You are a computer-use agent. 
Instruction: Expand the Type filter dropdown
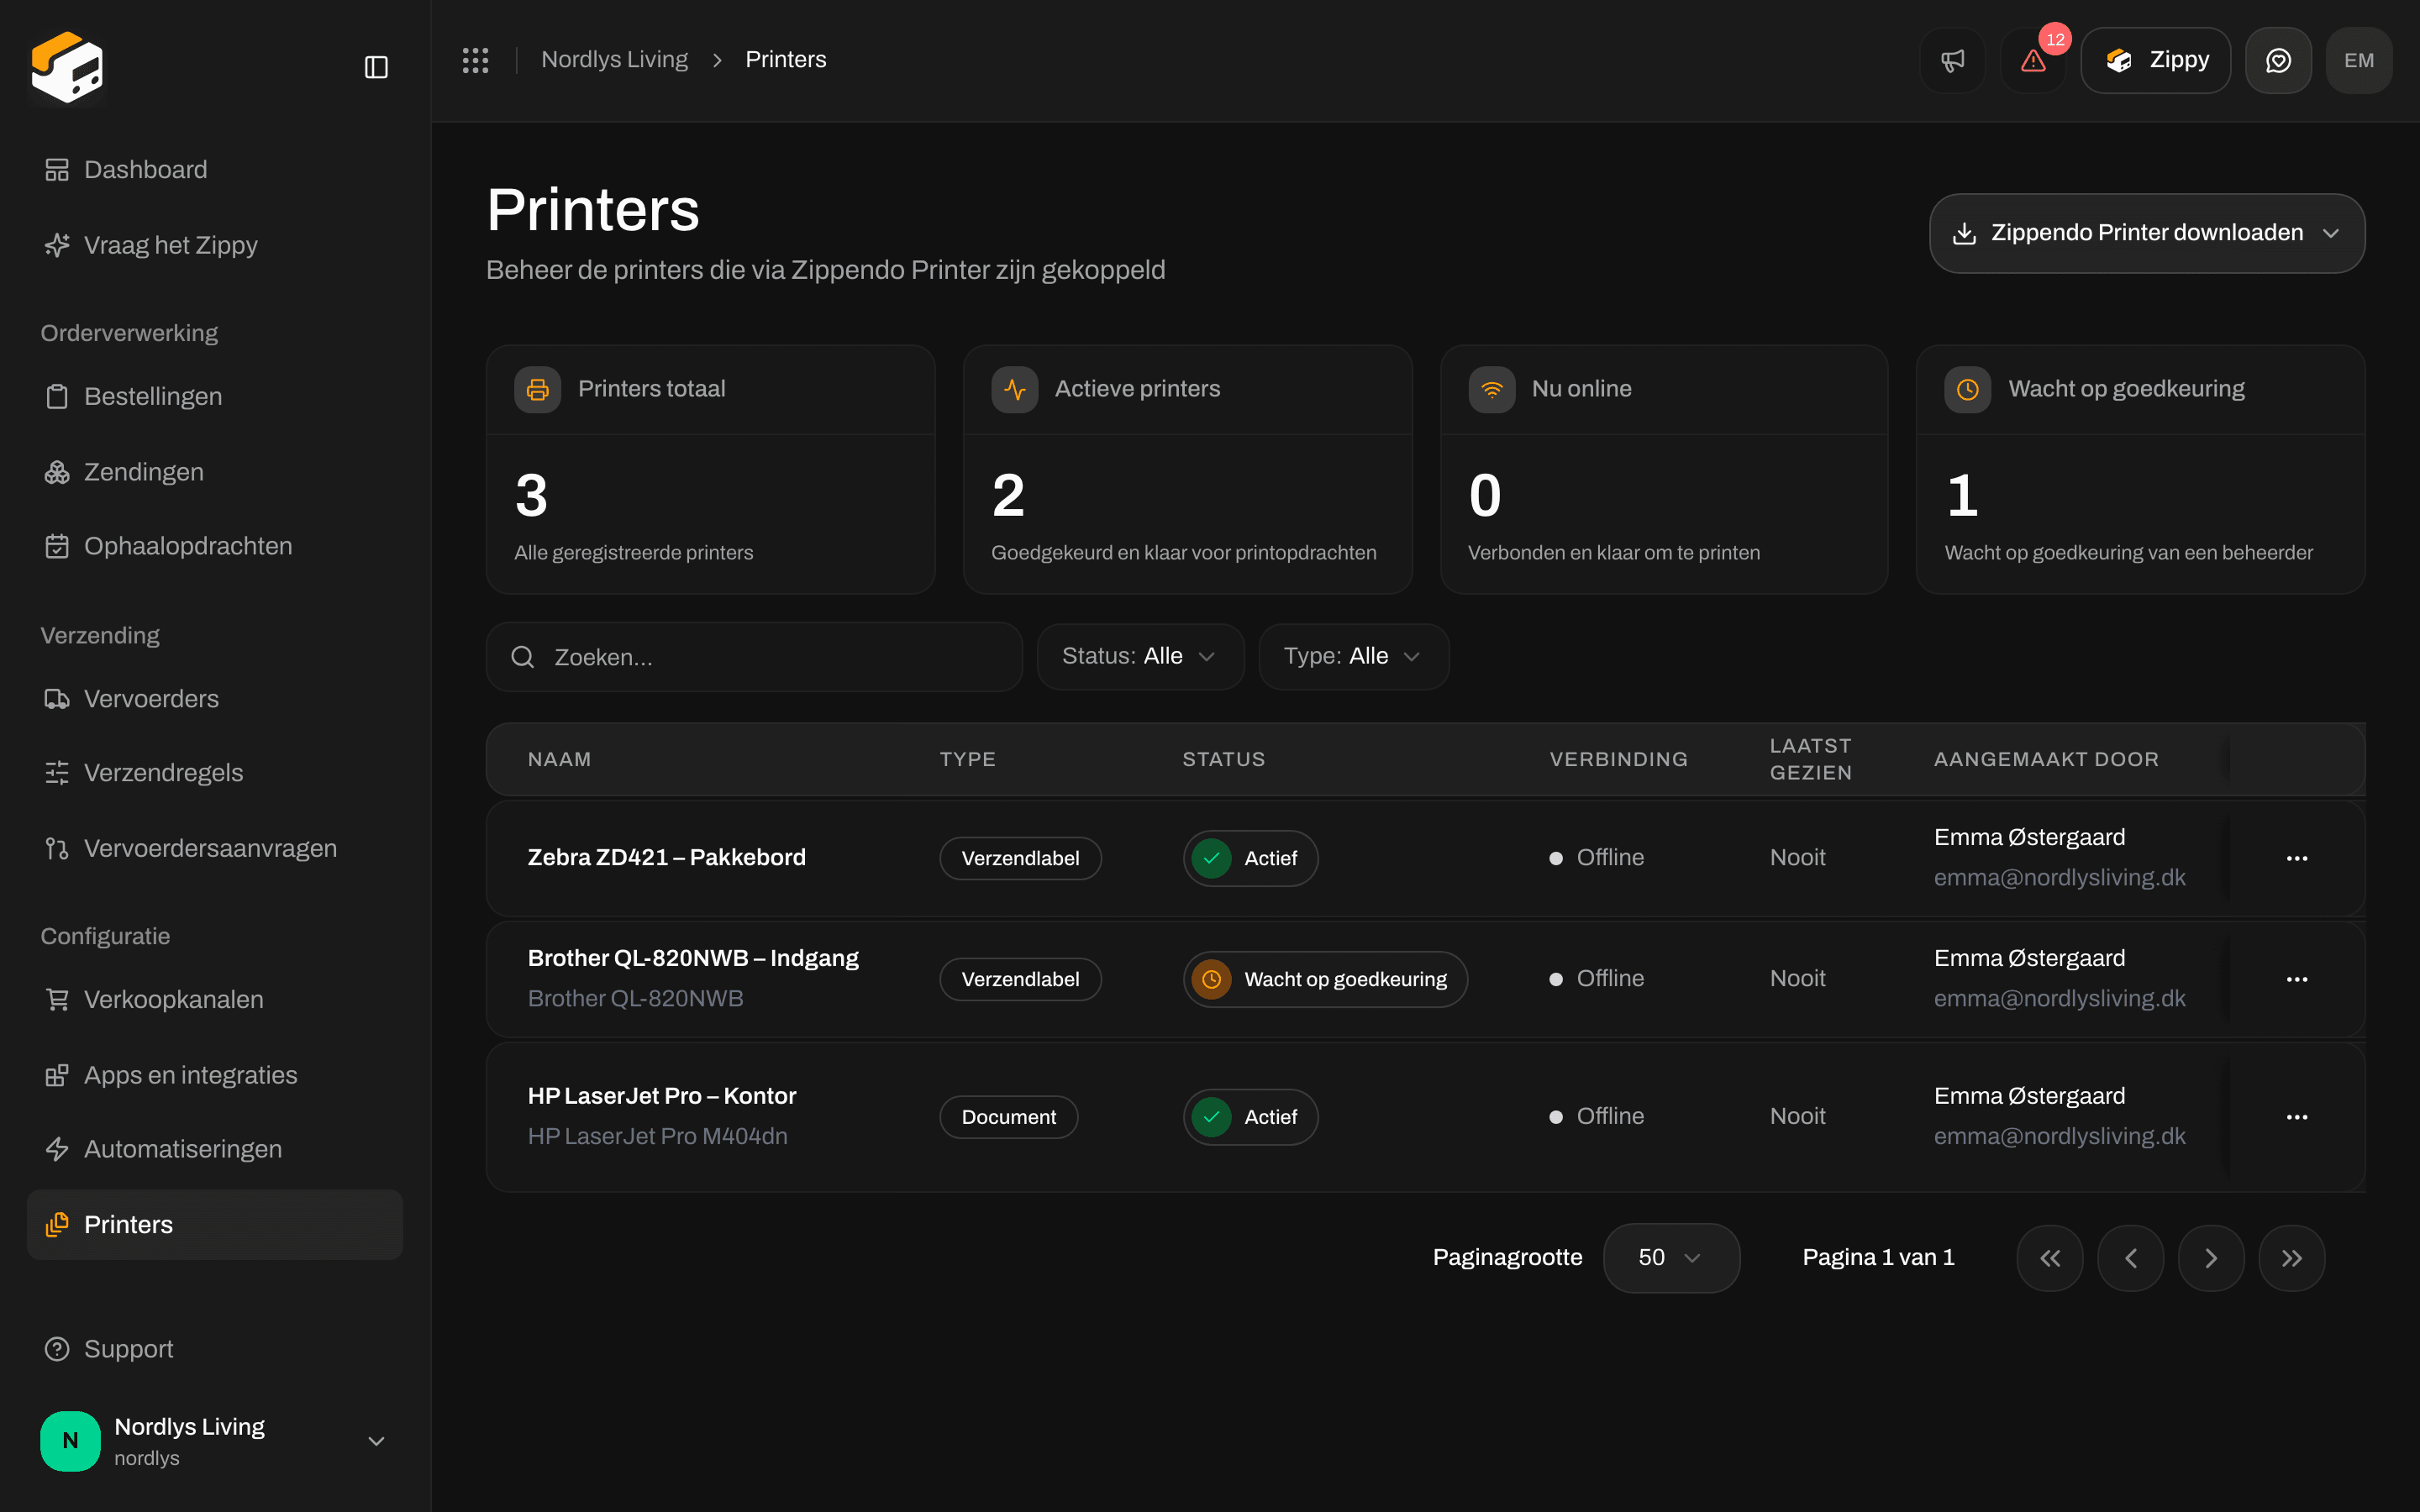pos(1353,656)
